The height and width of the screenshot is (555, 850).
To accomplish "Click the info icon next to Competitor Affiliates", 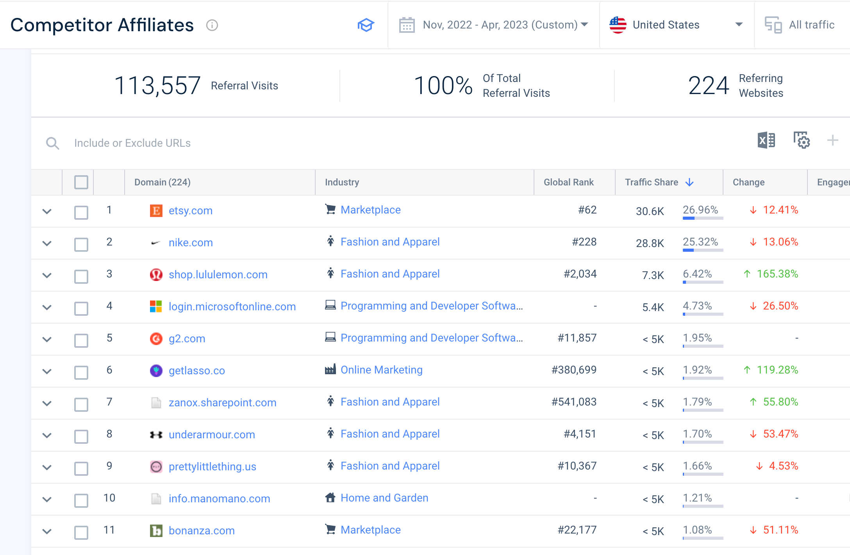I will [212, 25].
